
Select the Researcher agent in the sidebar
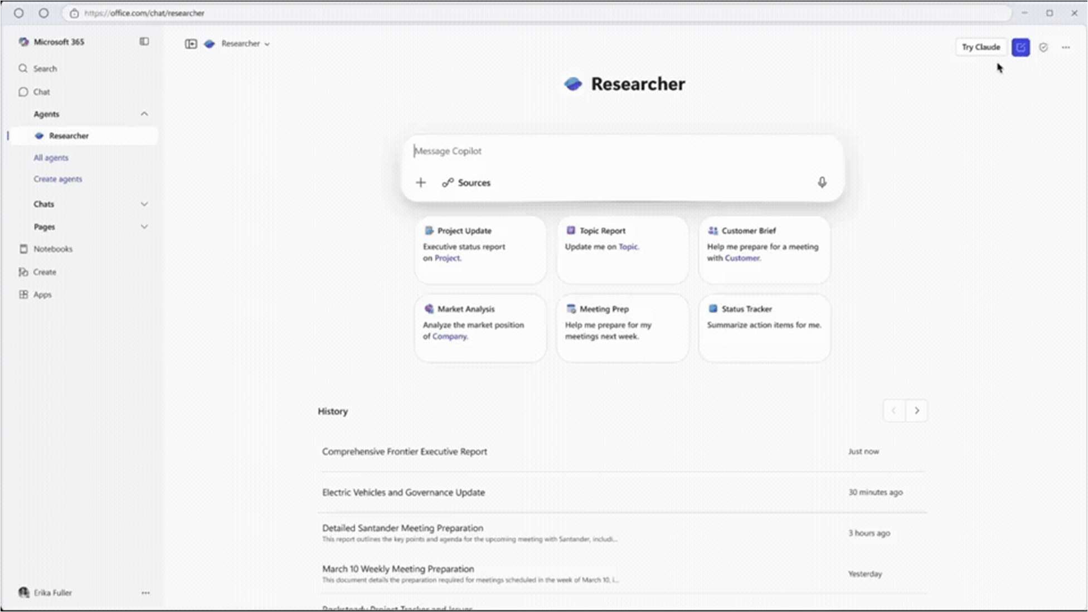coord(68,135)
